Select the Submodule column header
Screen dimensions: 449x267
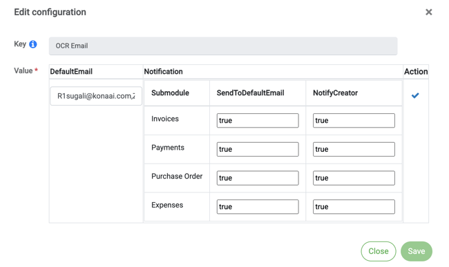170,93
